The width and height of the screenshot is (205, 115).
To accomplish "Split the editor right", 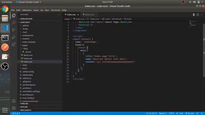I will [x=198, y=15].
